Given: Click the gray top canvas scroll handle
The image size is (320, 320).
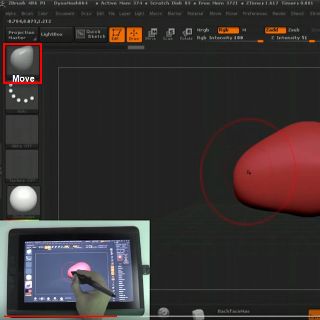Looking at the screenshot, I should coord(136,47).
